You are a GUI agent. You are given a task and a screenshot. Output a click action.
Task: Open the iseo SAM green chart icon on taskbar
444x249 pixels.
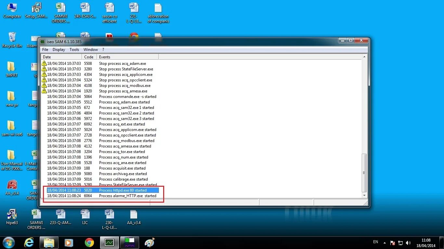[109, 243]
